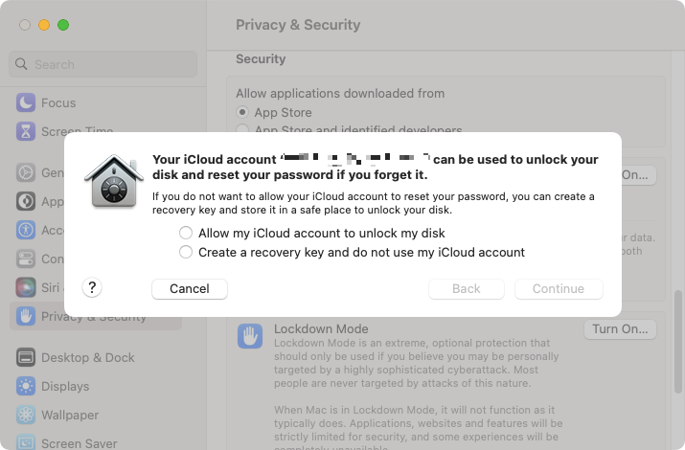Open the Screen Saver icon

[x=26, y=442]
